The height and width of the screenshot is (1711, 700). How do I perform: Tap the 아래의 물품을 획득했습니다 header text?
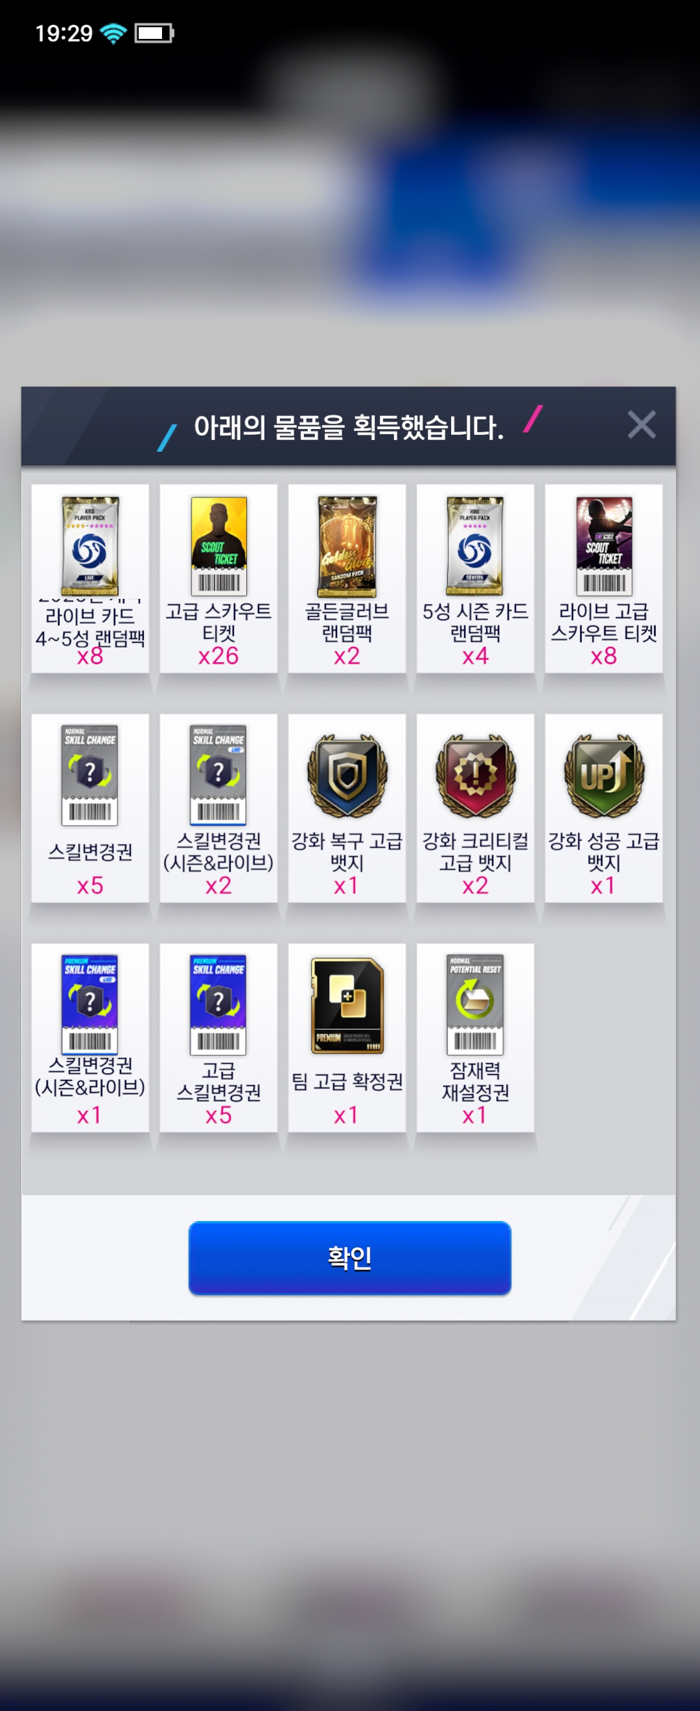click(x=349, y=427)
